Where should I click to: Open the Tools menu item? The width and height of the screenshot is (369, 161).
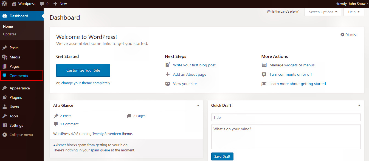pos(22,116)
